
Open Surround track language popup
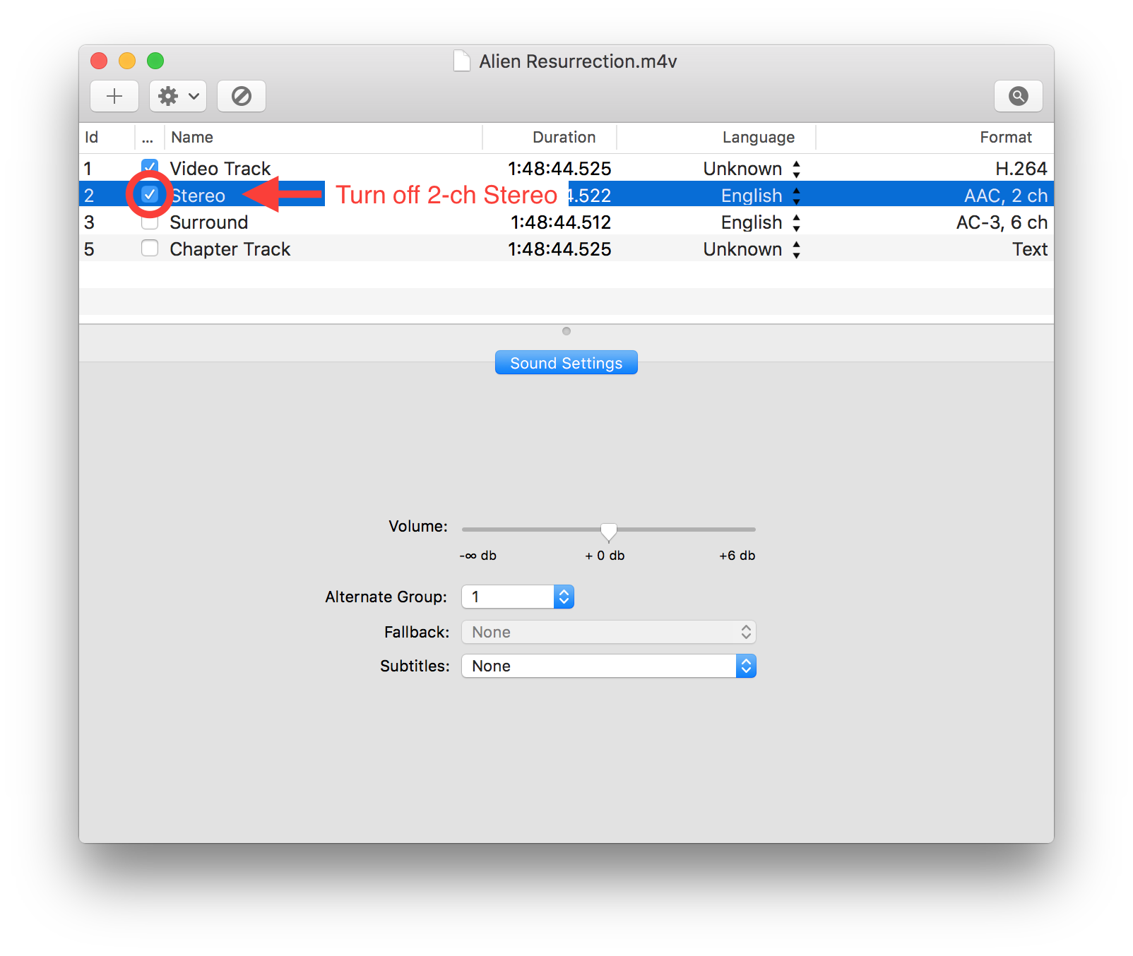point(796,222)
